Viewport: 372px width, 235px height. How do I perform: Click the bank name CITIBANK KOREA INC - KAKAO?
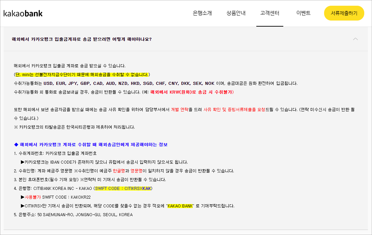(x=63, y=189)
